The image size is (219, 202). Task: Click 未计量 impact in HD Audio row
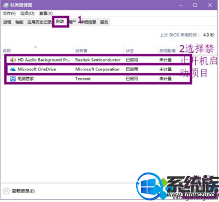pos(166,60)
